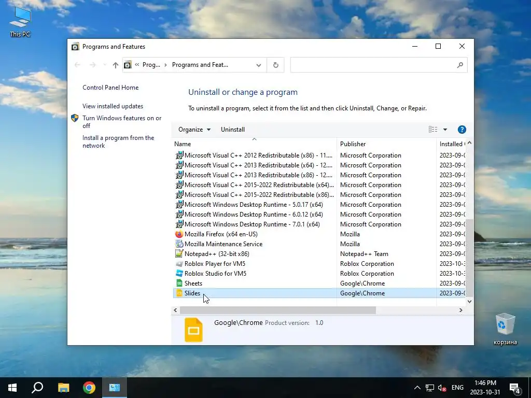
Task: Click the breadcrumb double-chevron overflow
Action: tap(137, 65)
